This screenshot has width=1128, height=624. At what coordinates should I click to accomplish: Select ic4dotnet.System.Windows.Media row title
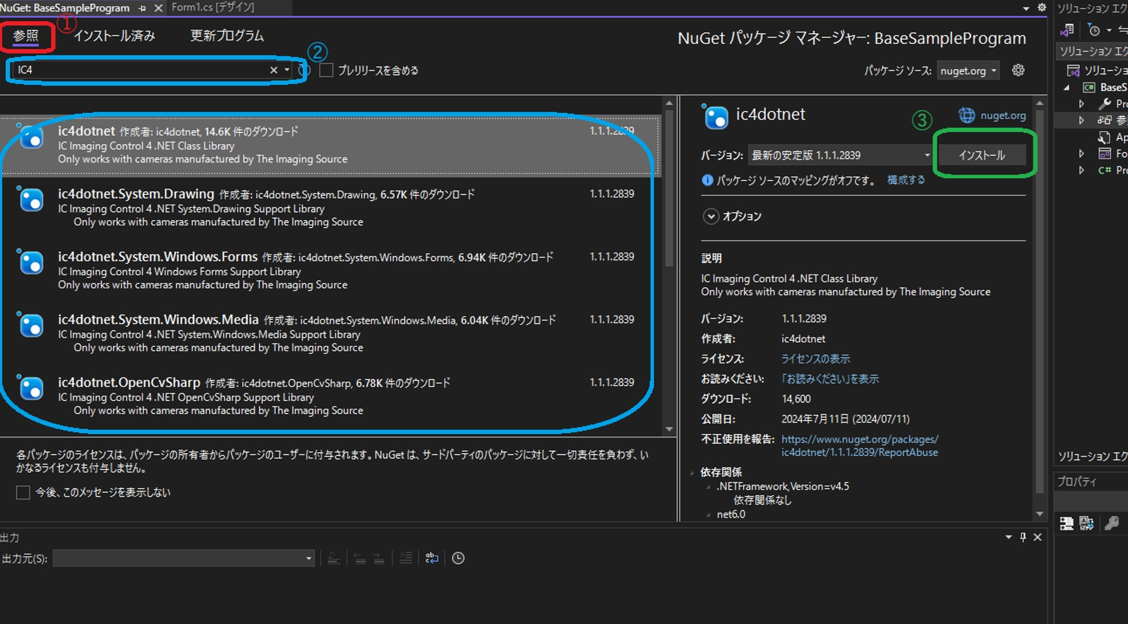click(x=158, y=320)
